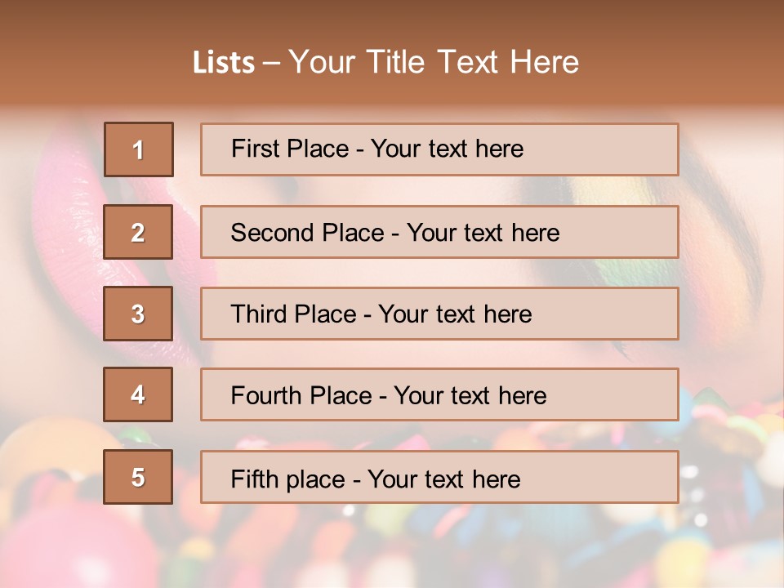The height and width of the screenshot is (588, 784).
Task: Select the First Place text box
Action: point(439,149)
